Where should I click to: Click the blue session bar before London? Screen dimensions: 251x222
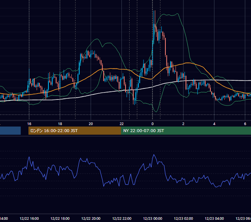10,131
